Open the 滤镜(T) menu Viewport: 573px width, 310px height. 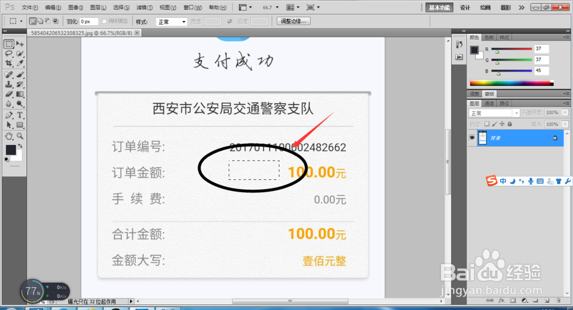[144, 7]
